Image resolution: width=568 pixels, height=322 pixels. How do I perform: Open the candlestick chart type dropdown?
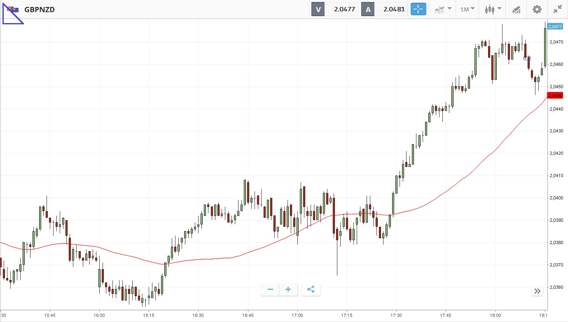[493, 9]
